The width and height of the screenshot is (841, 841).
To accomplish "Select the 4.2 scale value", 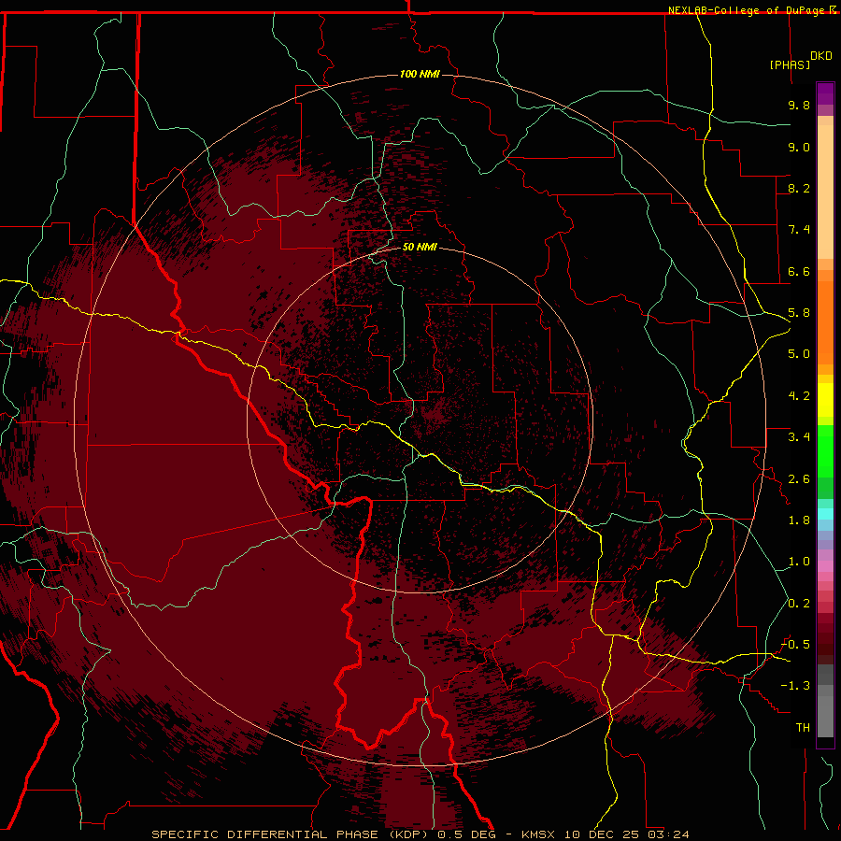I will (x=799, y=396).
